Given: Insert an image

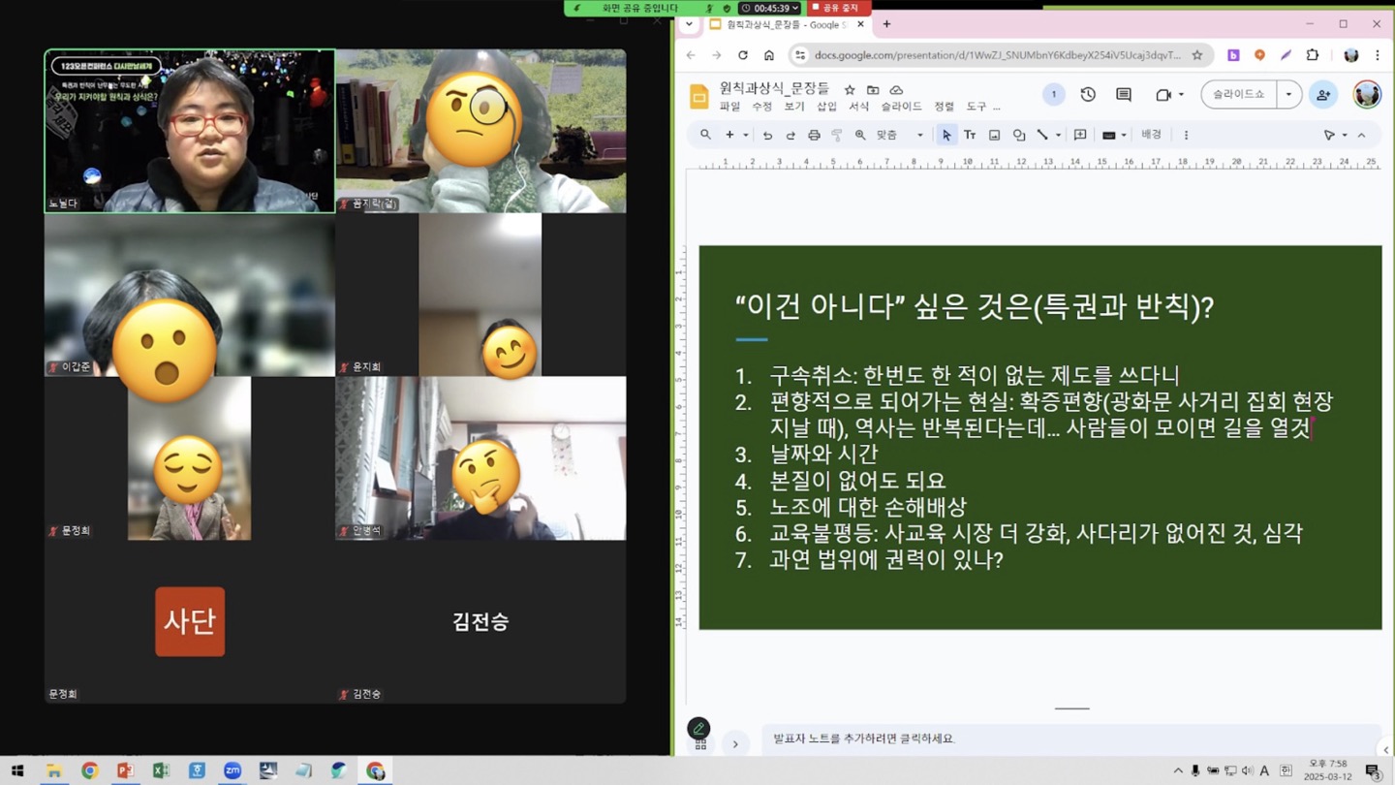Looking at the screenshot, I should point(994,135).
